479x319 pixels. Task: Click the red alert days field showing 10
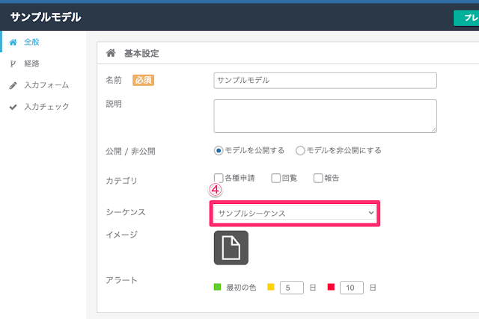click(x=352, y=288)
